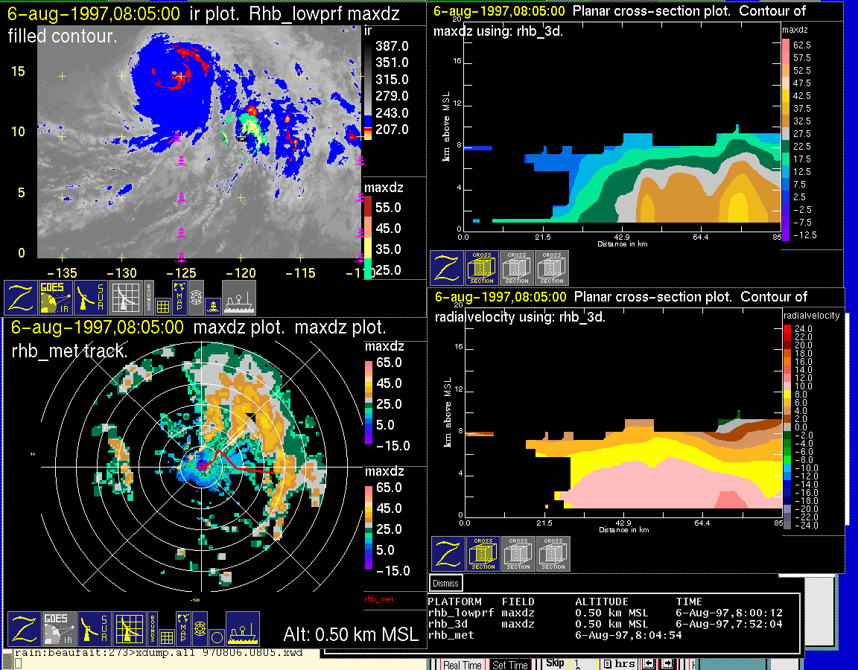Enable the greyed GOES IR overlay under maxdz plot
Screen dimensions: 858x670
[58, 629]
